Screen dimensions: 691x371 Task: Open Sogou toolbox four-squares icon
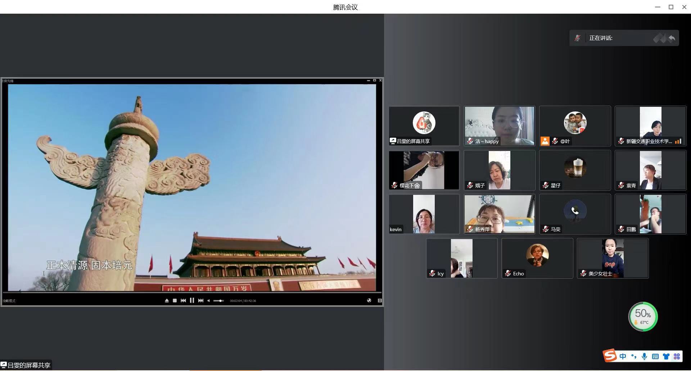coord(677,356)
